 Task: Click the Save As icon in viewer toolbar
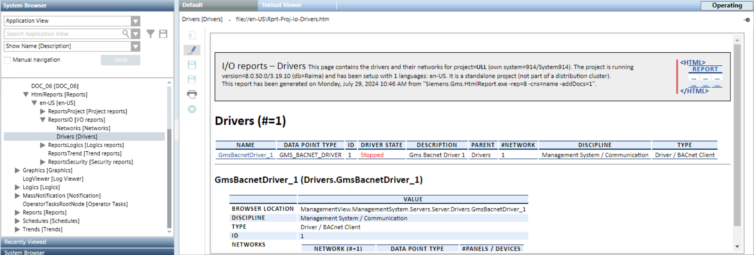click(x=192, y=79)
